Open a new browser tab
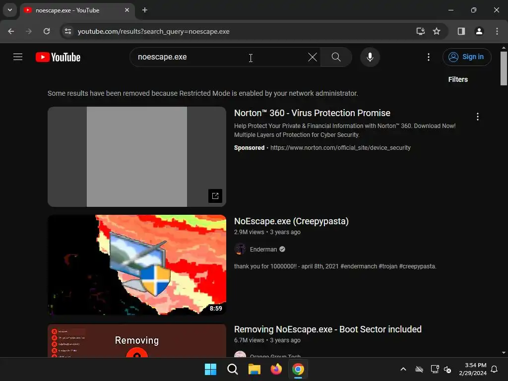This screenshot has height=381, width=508. [x=145, y=10]
